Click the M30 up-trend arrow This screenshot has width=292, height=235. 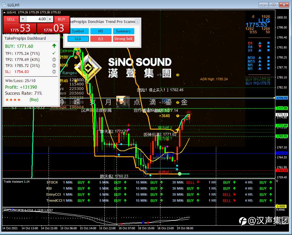click(260, 58)
